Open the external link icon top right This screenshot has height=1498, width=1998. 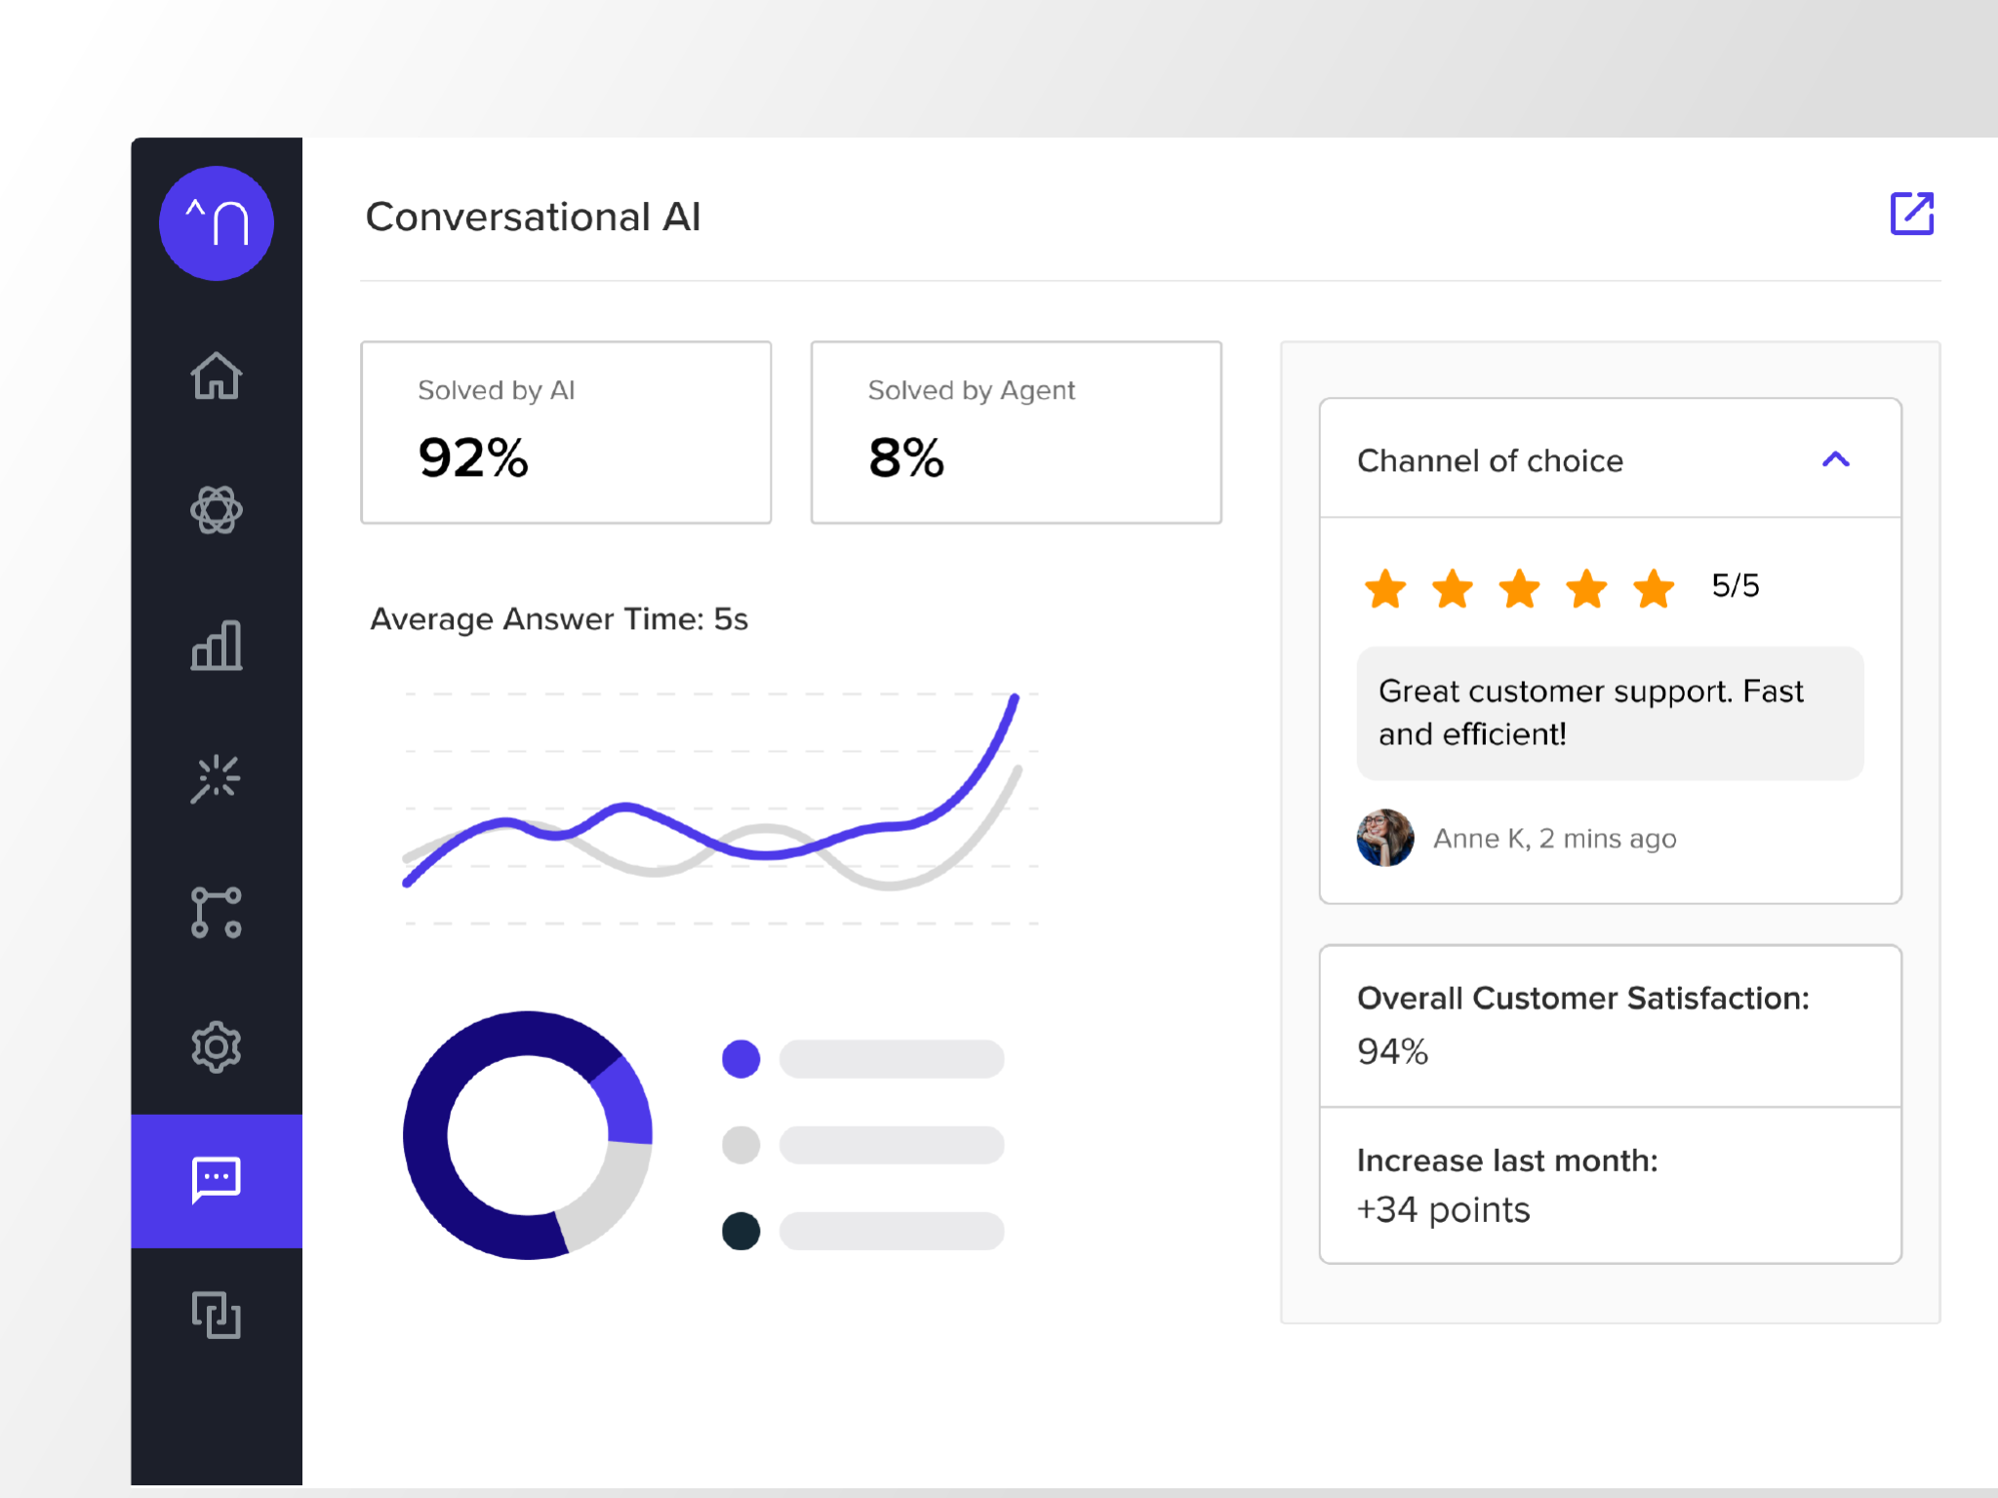pos(1911,214)
